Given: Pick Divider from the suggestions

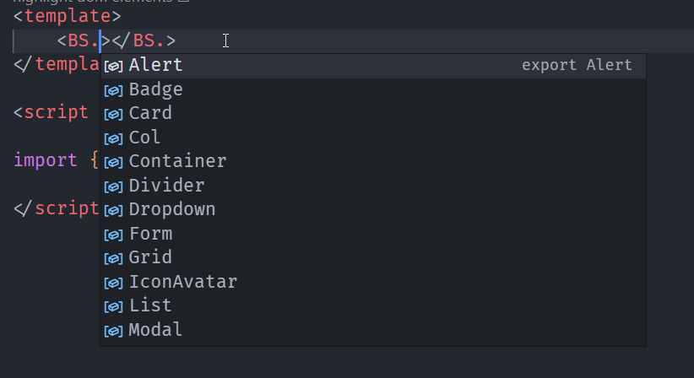Looking at the screenshot, I should [x=373, y=186].
